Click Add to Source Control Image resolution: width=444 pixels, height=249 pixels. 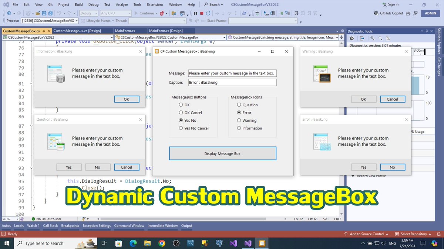coord(366,234)
